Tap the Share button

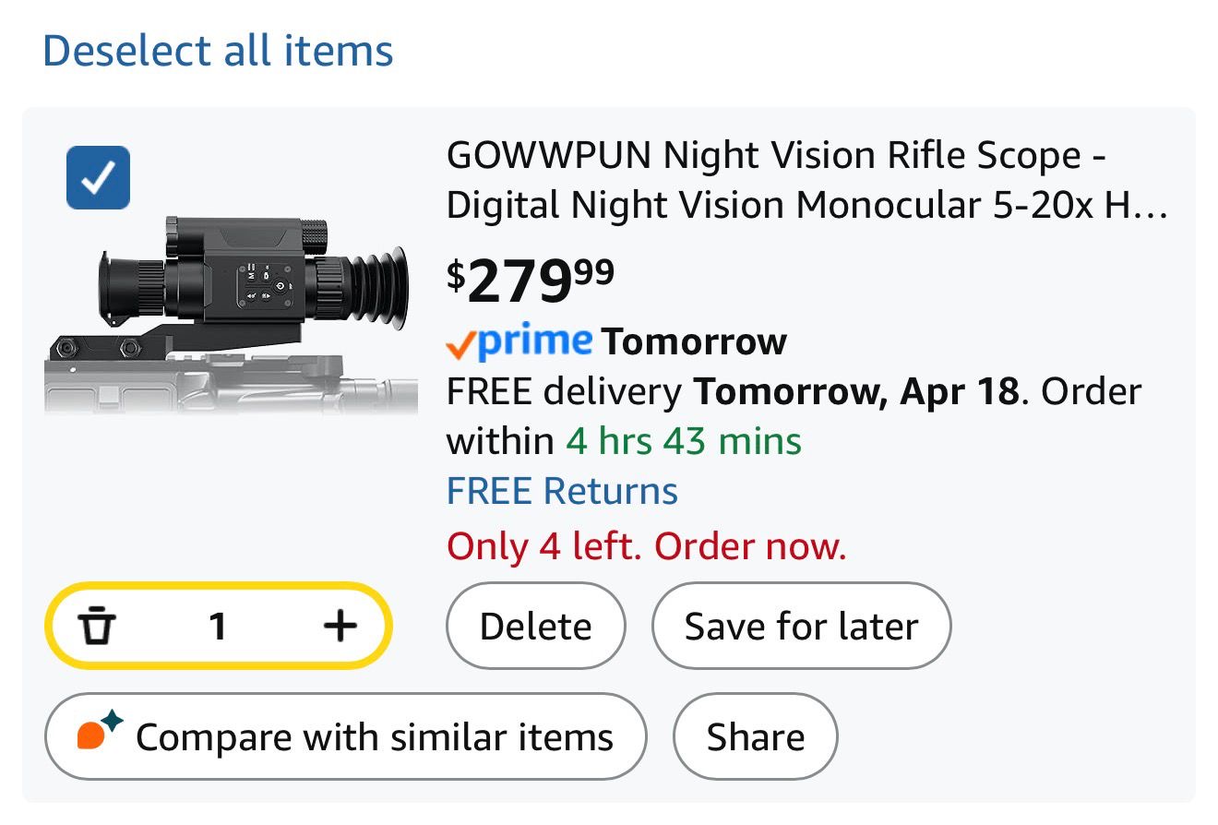point(755,737)
